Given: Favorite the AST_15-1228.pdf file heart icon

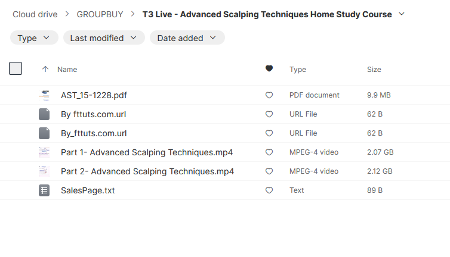Looking at the screenshot, I should [269, 95].
